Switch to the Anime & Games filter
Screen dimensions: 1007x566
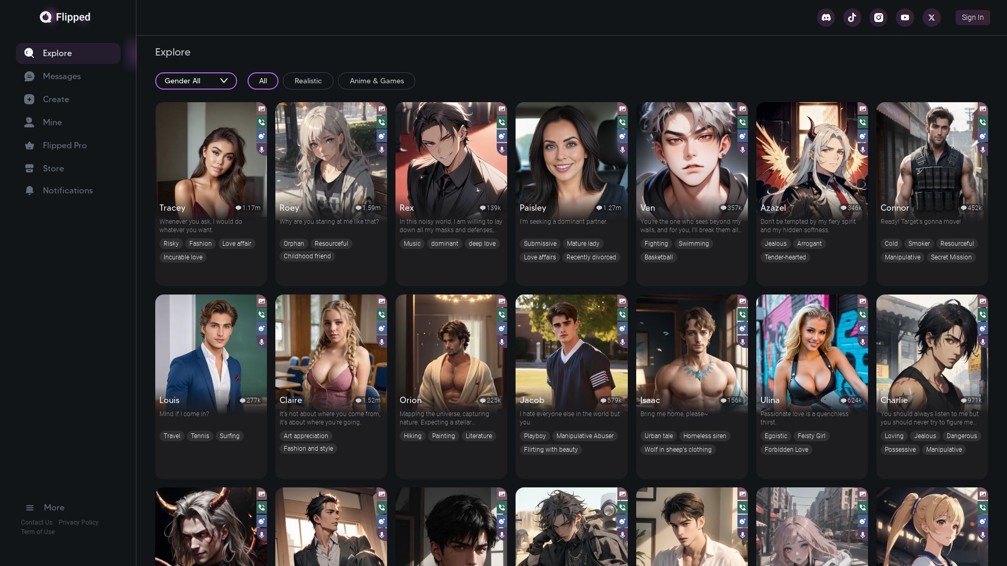pyautogui.click(x=376, y=81)
